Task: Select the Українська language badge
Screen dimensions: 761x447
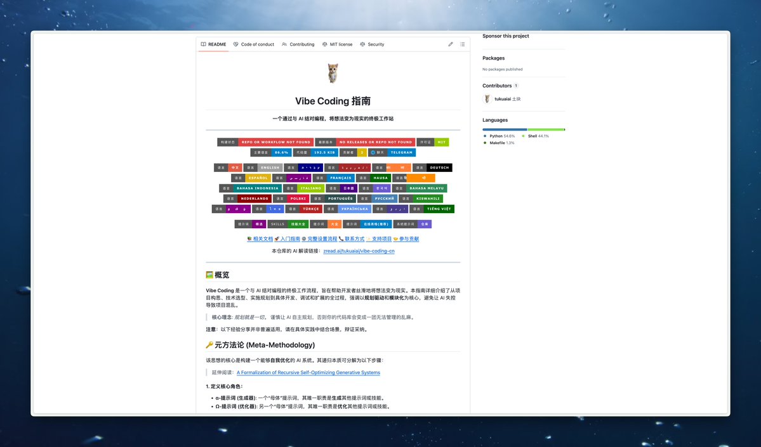Action: tap(348, 209)
